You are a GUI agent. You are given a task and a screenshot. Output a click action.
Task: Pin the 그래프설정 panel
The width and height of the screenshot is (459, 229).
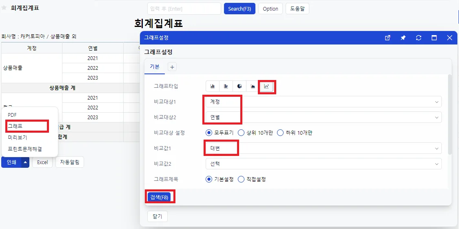[x=403, y=38]
